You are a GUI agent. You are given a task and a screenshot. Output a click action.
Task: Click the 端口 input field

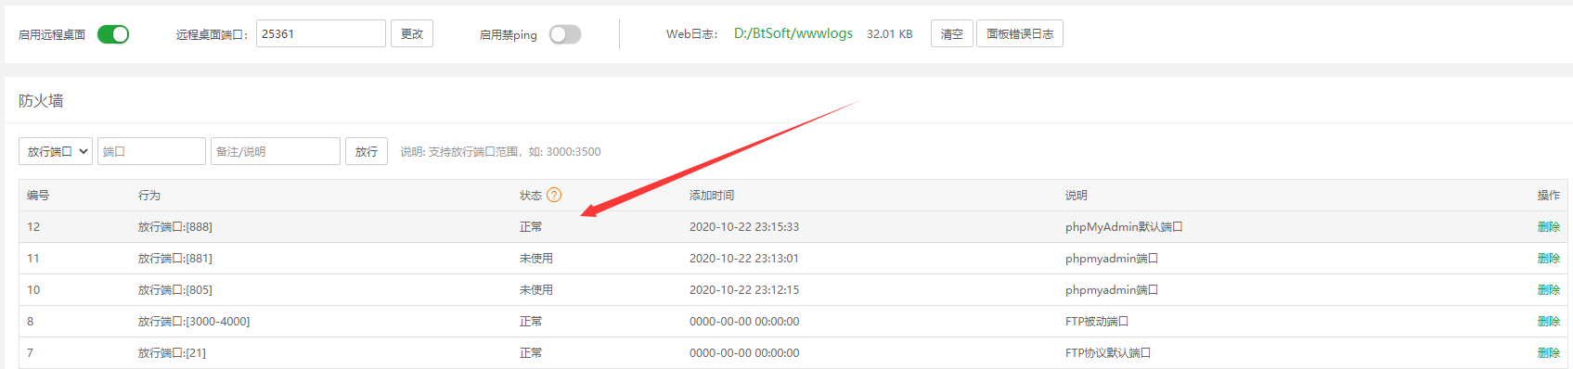coord(151,151)
